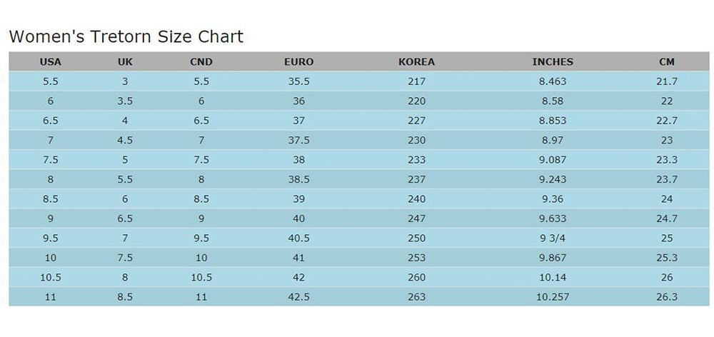
Task: Click the UK column header
Action: click(x=125, y=62)
